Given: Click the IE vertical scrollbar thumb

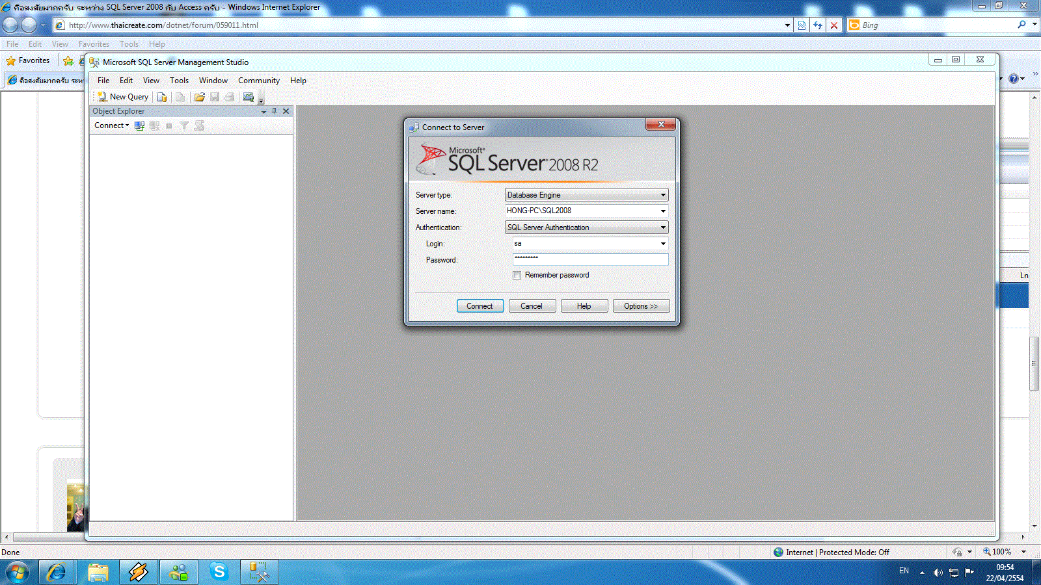Looking at the screenshot, I should [x=1034, y=363].
